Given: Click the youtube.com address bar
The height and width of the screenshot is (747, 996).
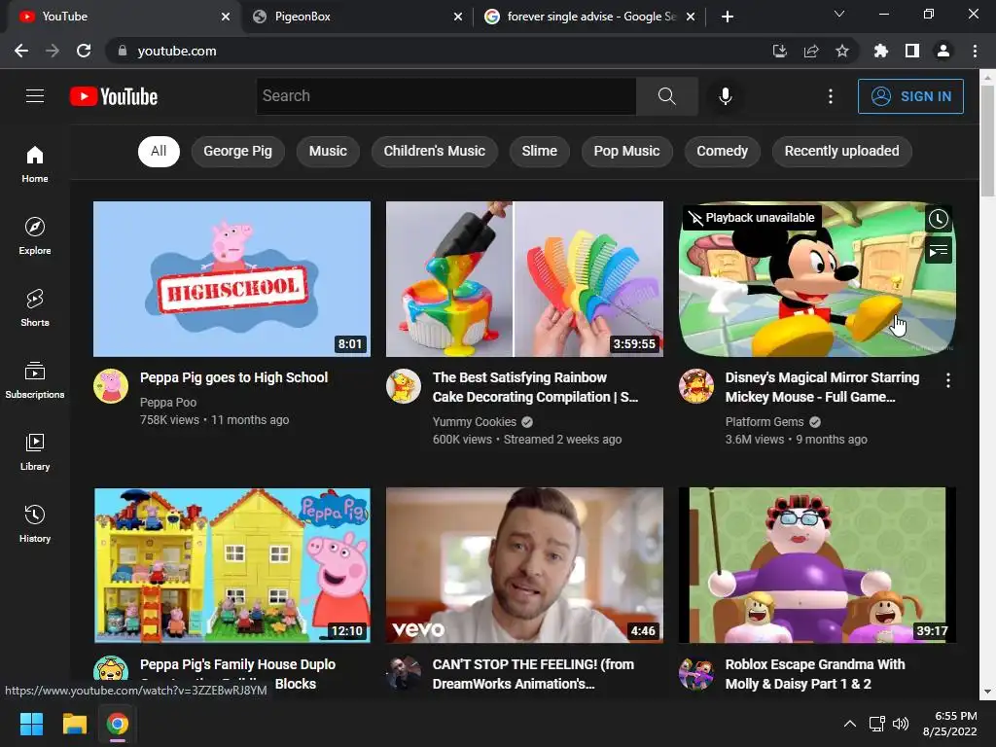Looking at the screenshot, I should (x=439, y=51).
